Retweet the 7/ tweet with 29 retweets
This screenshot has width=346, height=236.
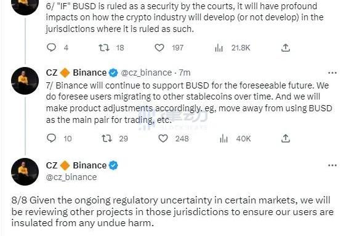pyautogui.click(x=107, y=138)
